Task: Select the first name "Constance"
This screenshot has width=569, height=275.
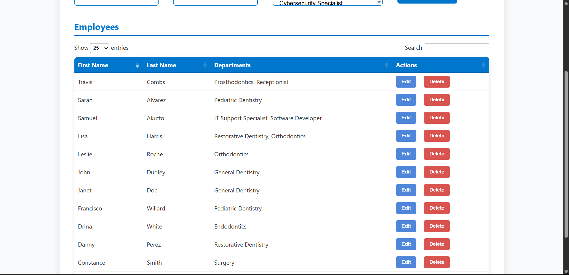Action: coord(91,263)
